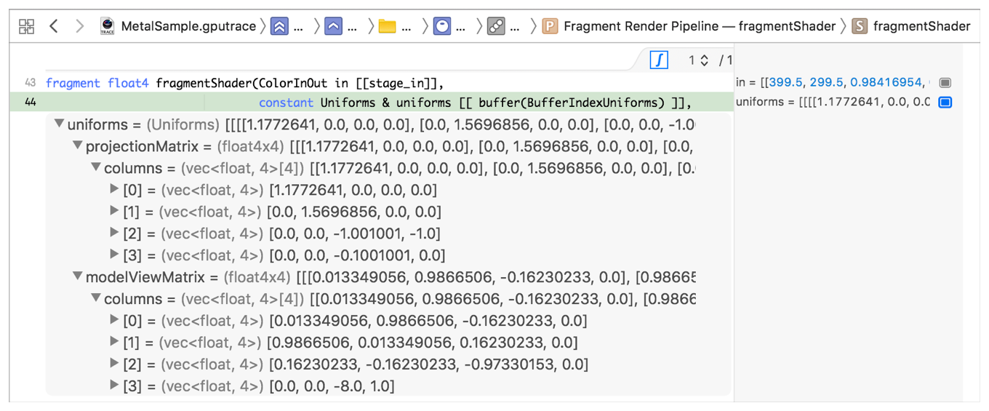Viewport: 989px width, 411px height.
Task: Open the yellow folder breadcrumb
Action: pos(388,27)
